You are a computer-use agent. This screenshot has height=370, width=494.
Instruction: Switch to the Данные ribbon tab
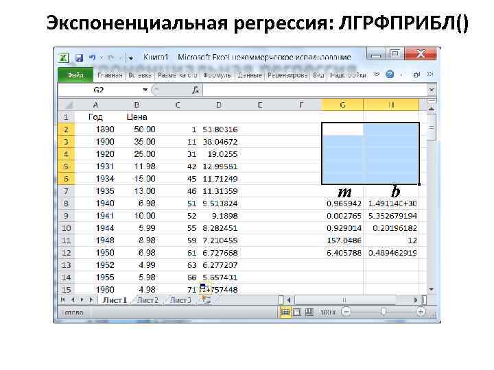[250, 75]
